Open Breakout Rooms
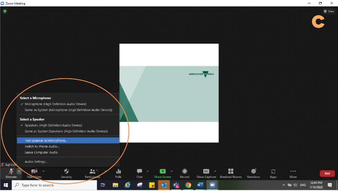Screen dimensions: 338x191 tap(231, 173)
